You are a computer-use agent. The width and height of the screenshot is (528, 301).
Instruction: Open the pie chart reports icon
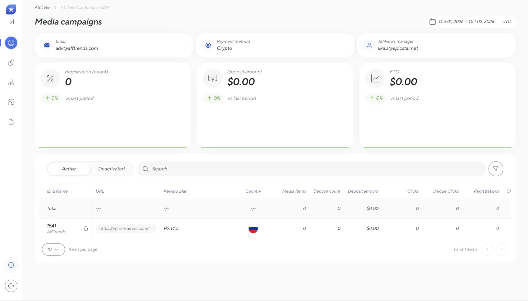tap(11, 63)
